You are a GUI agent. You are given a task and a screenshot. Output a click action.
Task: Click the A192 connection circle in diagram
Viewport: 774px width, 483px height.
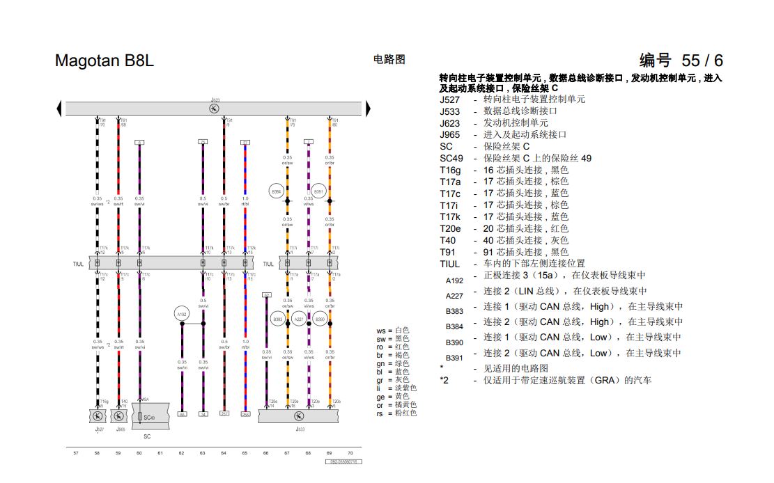click(182, 314)
